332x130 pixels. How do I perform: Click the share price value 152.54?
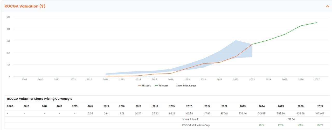tap(292, 119)
